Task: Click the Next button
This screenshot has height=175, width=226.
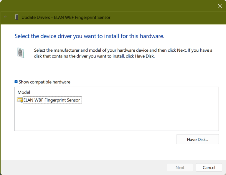Action: coord(180,168)
